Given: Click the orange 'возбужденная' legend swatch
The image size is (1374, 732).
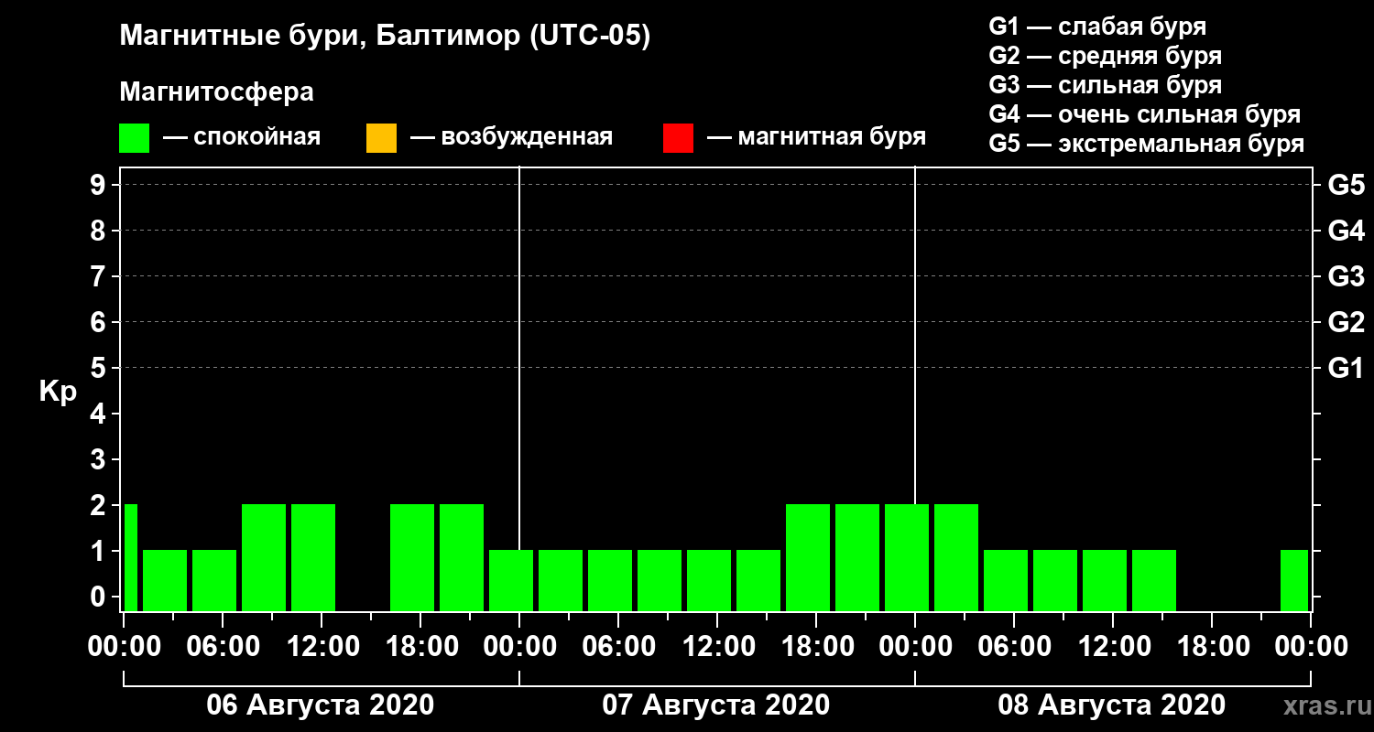Looking at the screenshot, I should (381, 138).
